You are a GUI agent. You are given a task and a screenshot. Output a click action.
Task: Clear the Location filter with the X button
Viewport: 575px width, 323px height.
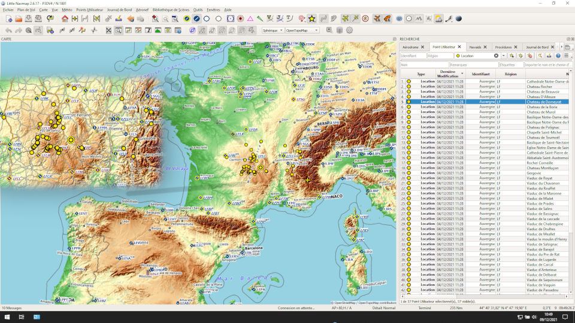click(x=496, y=56)
